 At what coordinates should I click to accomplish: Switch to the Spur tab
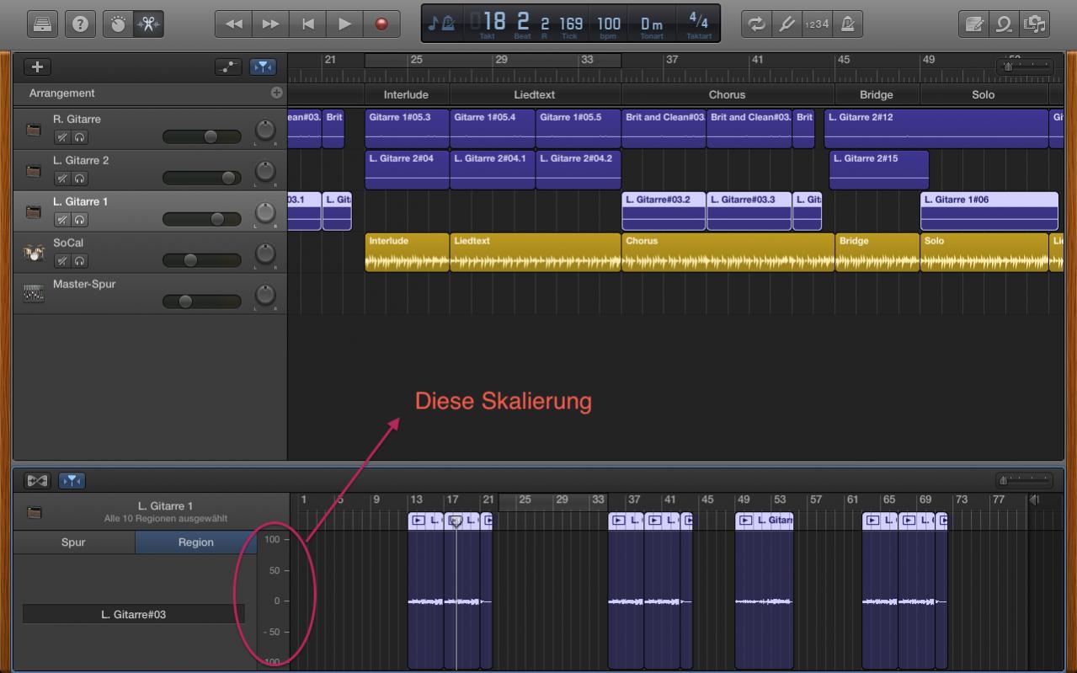point(73,542)
